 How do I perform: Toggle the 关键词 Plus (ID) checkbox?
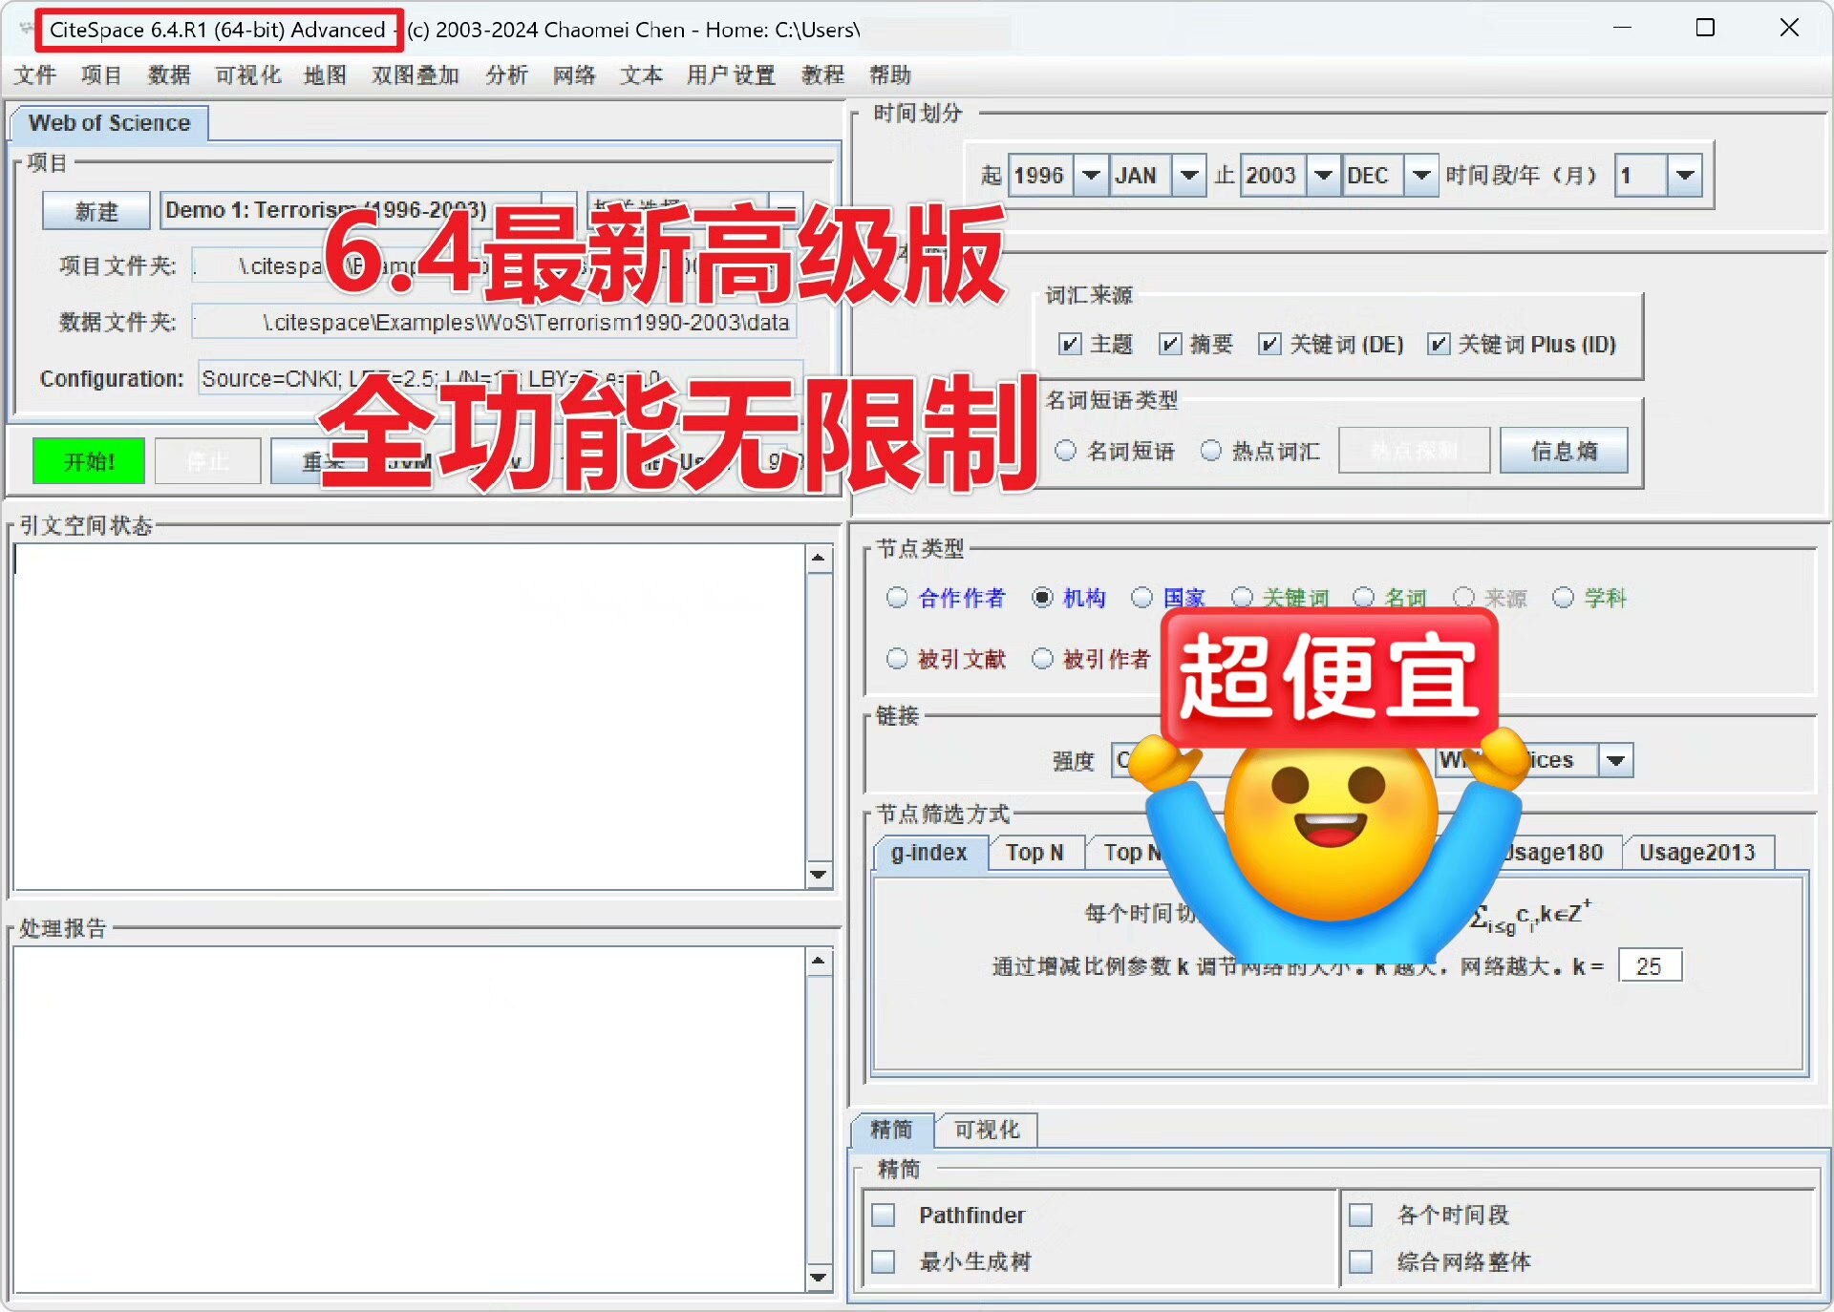tap(1438, 344)
